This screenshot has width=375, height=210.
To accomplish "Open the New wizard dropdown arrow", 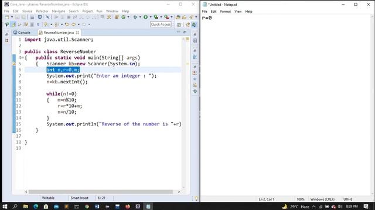I will click(12, 17).
